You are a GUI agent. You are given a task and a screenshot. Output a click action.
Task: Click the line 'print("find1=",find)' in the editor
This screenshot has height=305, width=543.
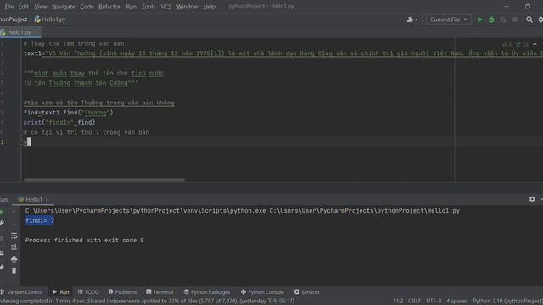click(x=59, y=122)
